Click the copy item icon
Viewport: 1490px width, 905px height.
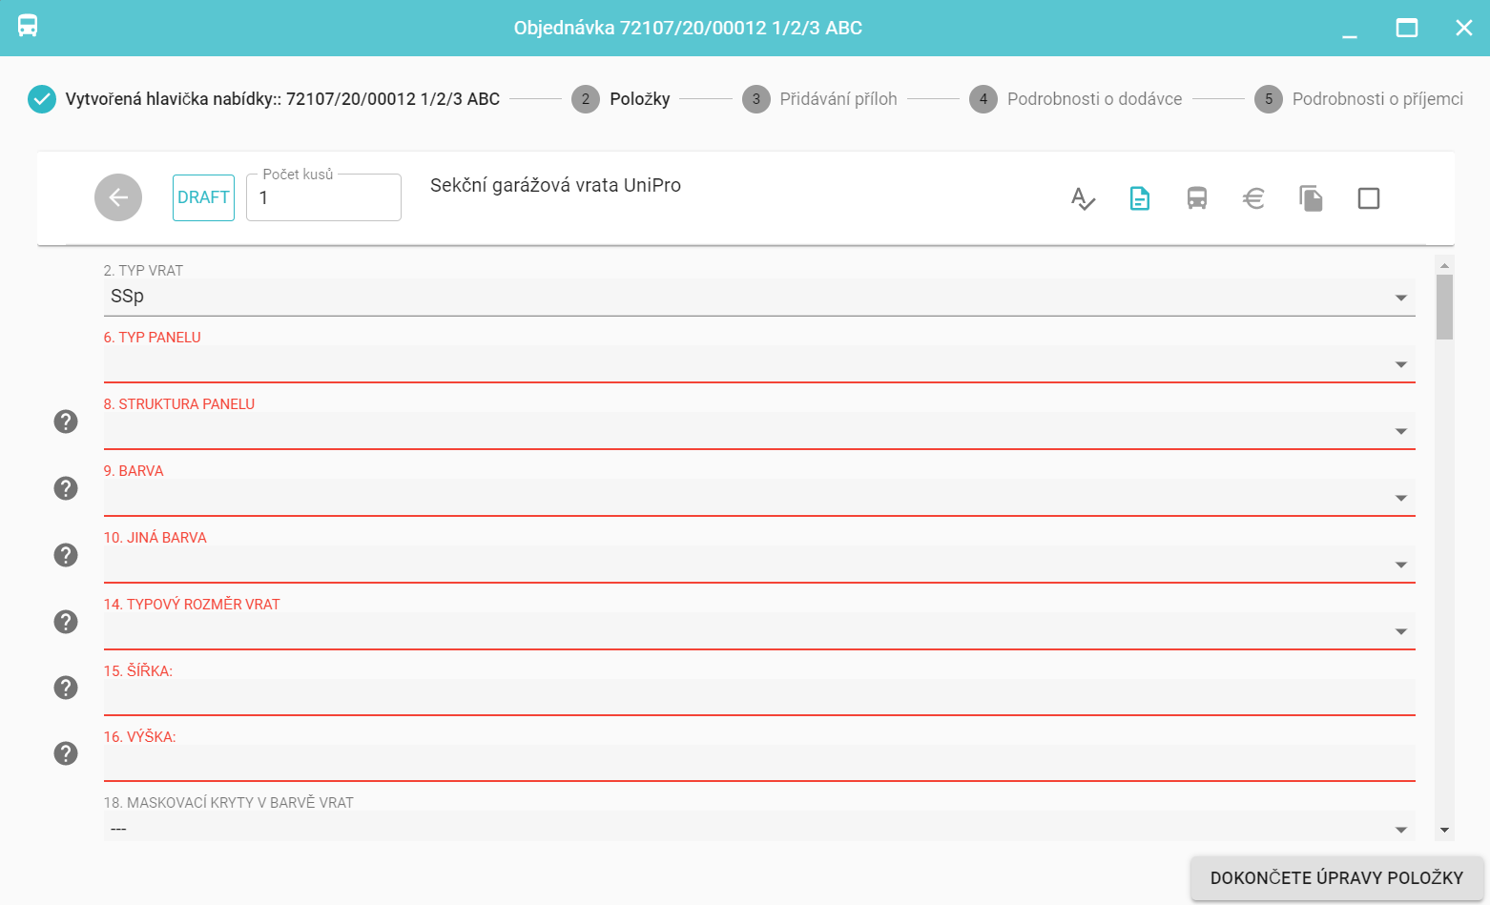[x=1312, y=198]
